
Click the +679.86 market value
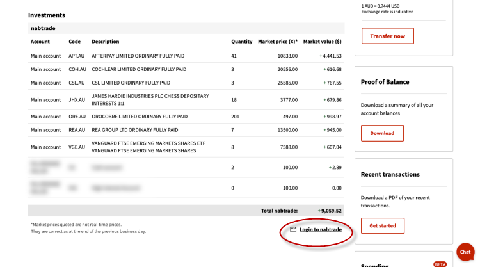point(332,100)
